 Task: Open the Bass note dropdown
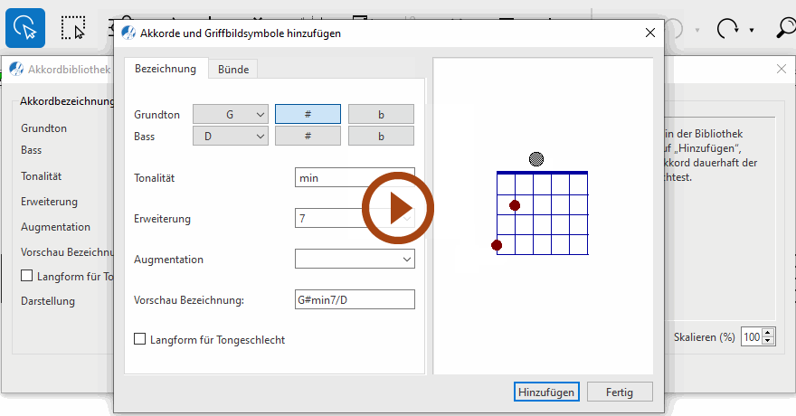pos(231,136)
